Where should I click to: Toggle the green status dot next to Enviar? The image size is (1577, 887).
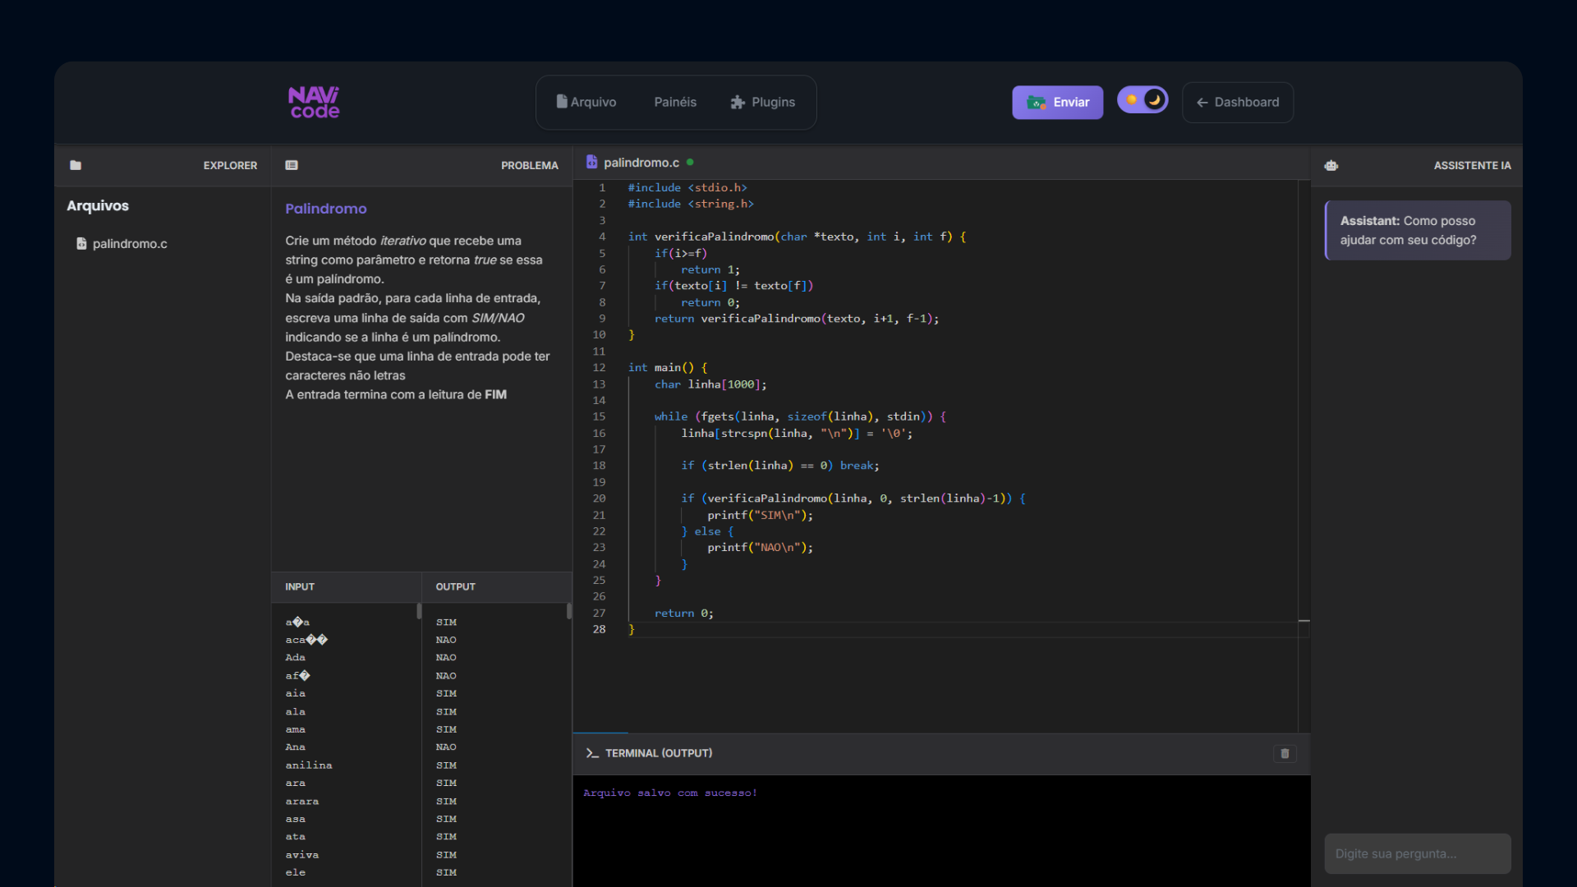point(1037,103)
